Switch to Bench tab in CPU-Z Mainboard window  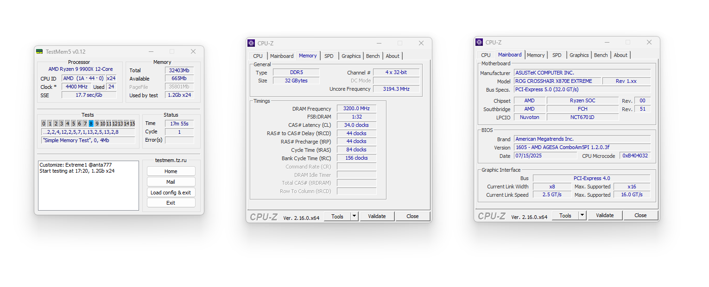pyautogui.click(x=601, y=55)
